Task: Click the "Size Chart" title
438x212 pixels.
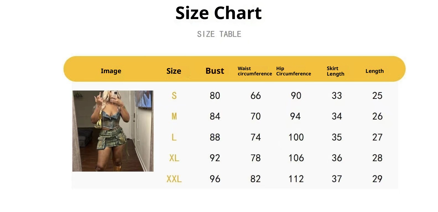Action: (218, 13)
